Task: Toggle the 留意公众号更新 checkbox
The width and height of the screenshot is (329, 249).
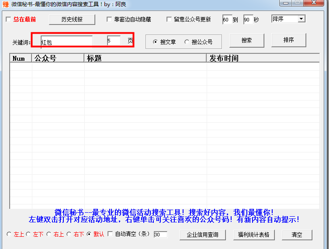Action: 169,20
